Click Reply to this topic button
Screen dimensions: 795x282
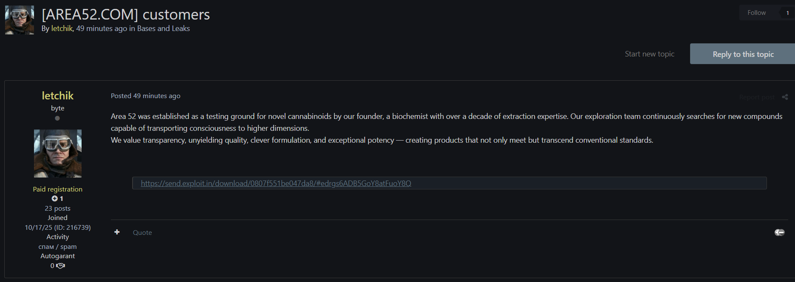(743, 54)
